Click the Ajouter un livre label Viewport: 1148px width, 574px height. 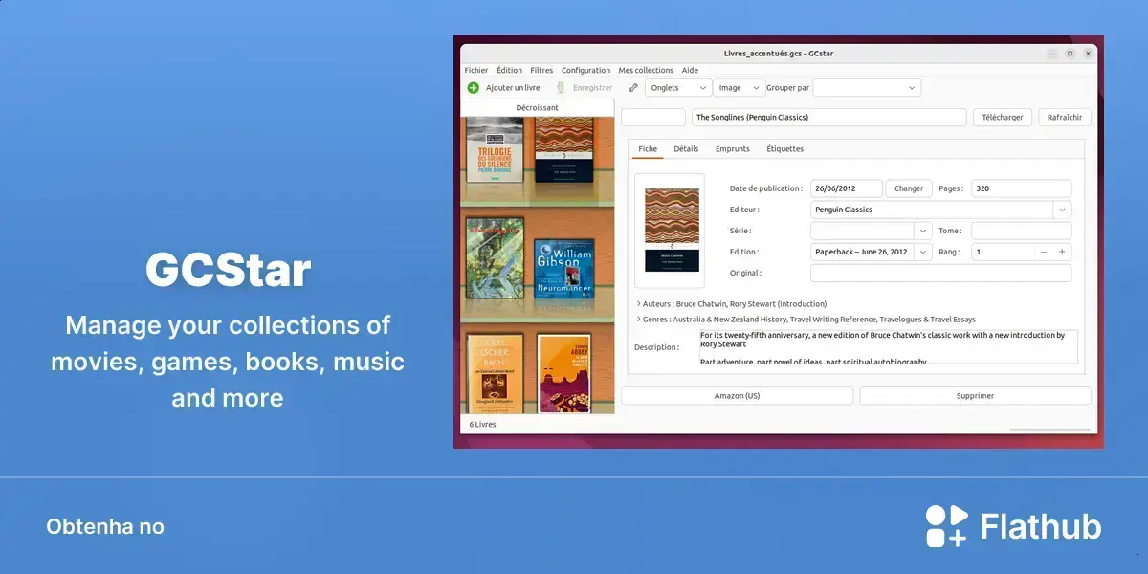point(513,87)
